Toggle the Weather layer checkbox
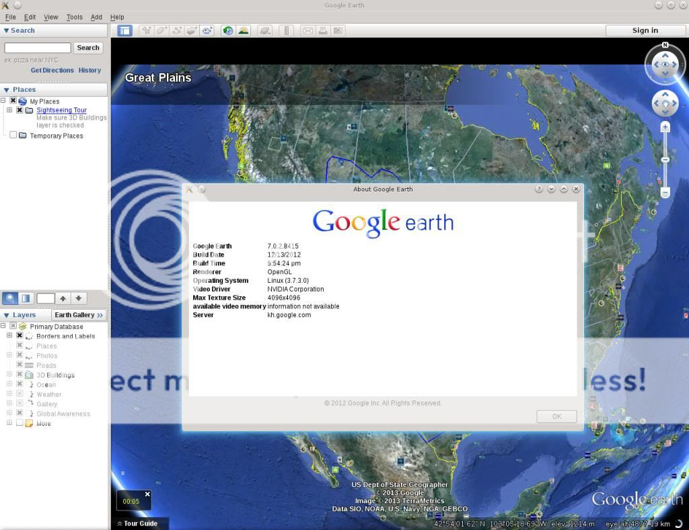The width and height of the screenshot is (689, 530). pyautogui.click(x=20, y=394)
